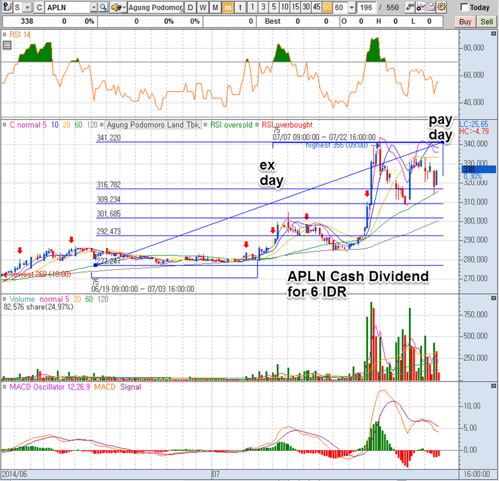Click the Agung Podomoro Land Tbk legend
Image resolution: width=499 pixels, height=481 pixels.
click(153, 125)
